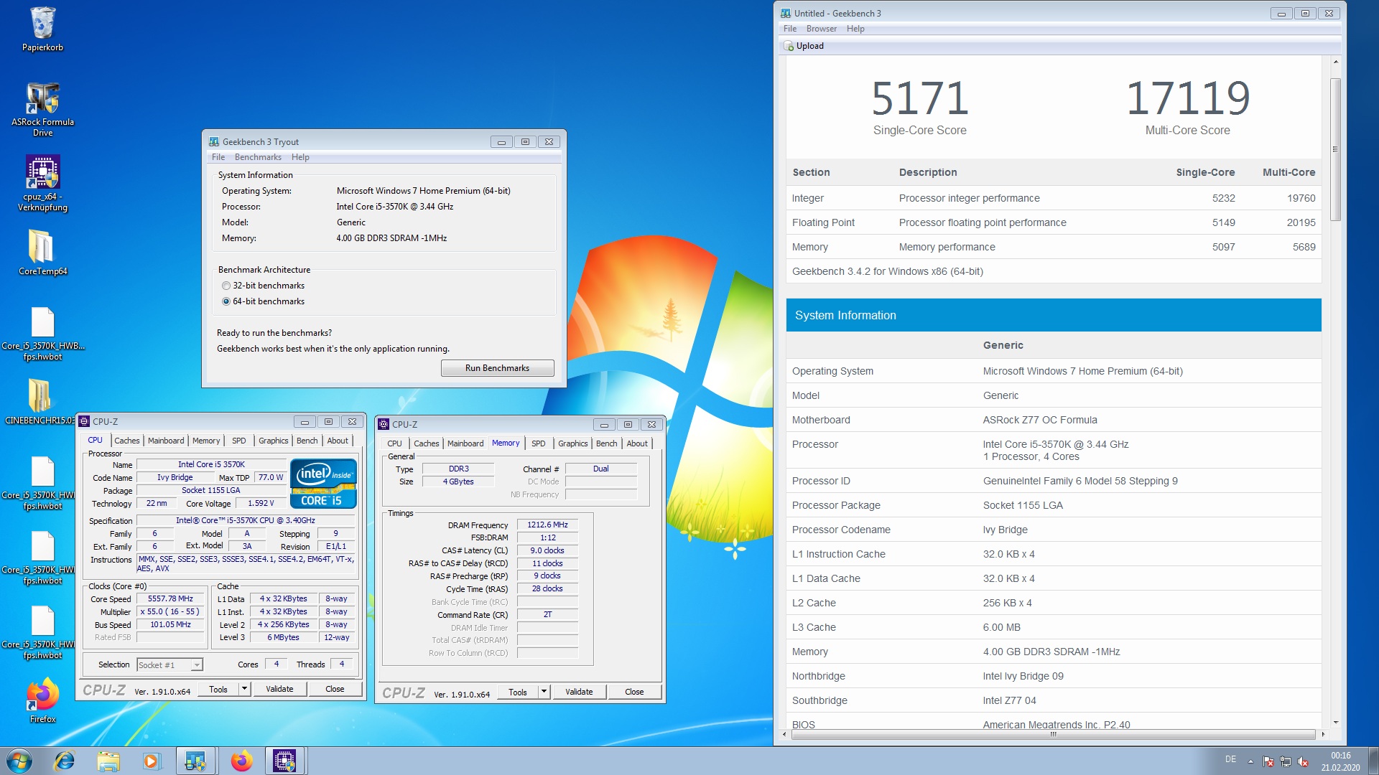This screenshot has width=1379, height=775.
Task: Click the Geekbench results horizontal scrollbar
Action: click(1053, 734)
